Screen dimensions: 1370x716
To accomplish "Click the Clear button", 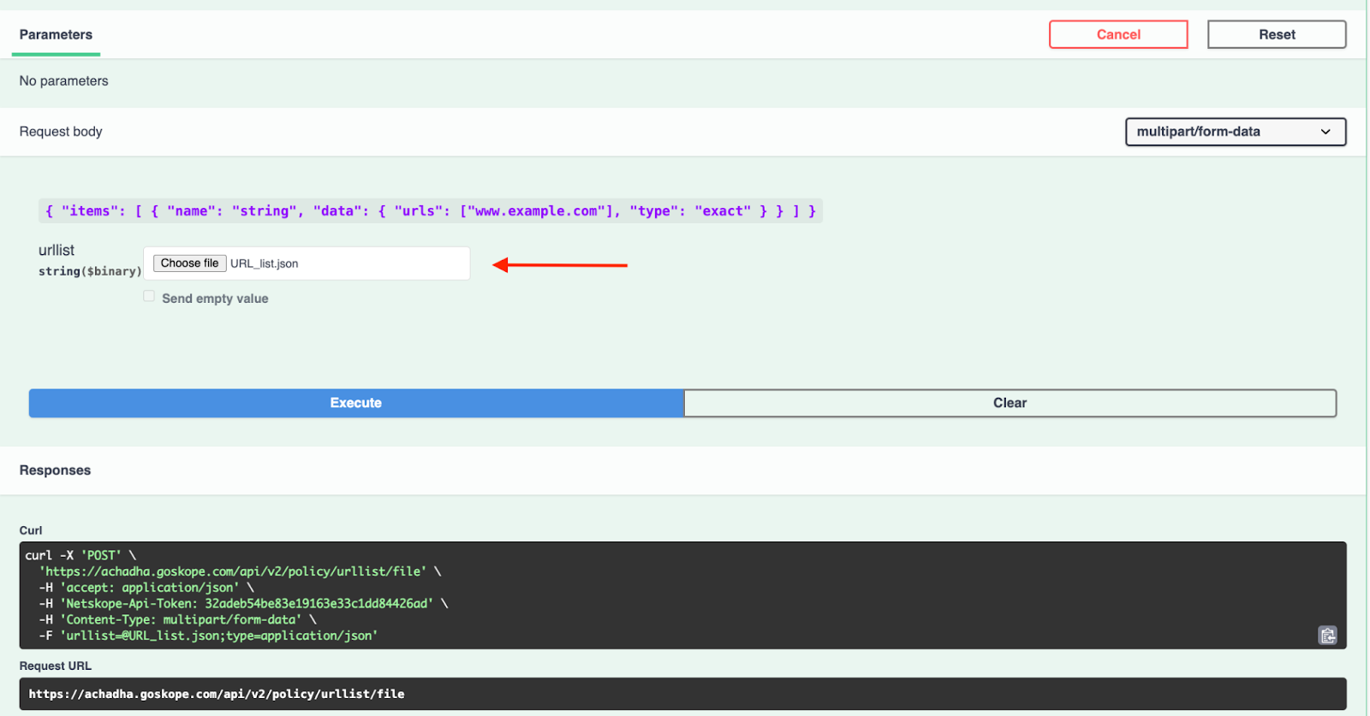I will (1010, 403).
